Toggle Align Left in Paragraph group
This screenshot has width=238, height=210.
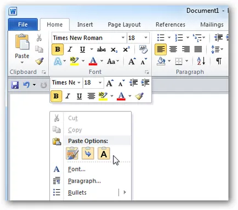(x=161, y=49)
